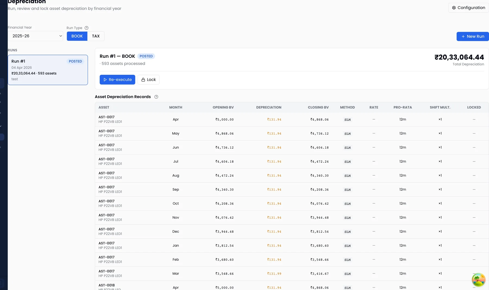Click the SHIFT MULT. column header
This screenshot has height=290, width=489.
click(440, 107)
